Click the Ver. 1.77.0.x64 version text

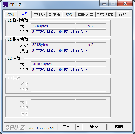coord(41,128)
